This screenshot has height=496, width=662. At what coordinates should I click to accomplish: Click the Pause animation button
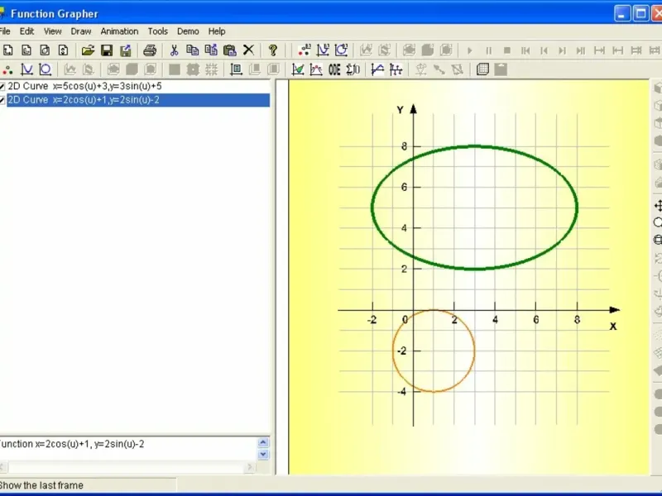(488, 50)
